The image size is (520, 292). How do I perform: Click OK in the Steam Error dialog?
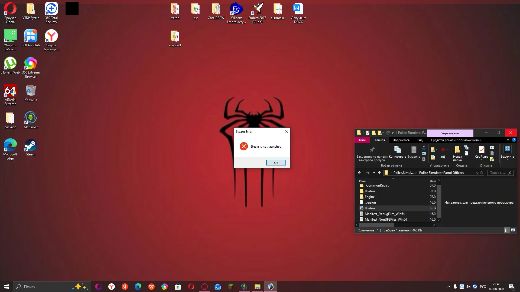(276, 163)
